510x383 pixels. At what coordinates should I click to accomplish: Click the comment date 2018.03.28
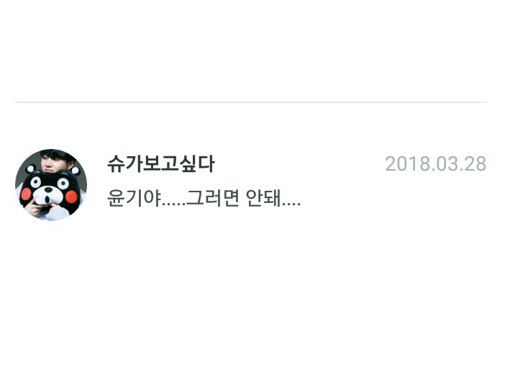[435, 163]
